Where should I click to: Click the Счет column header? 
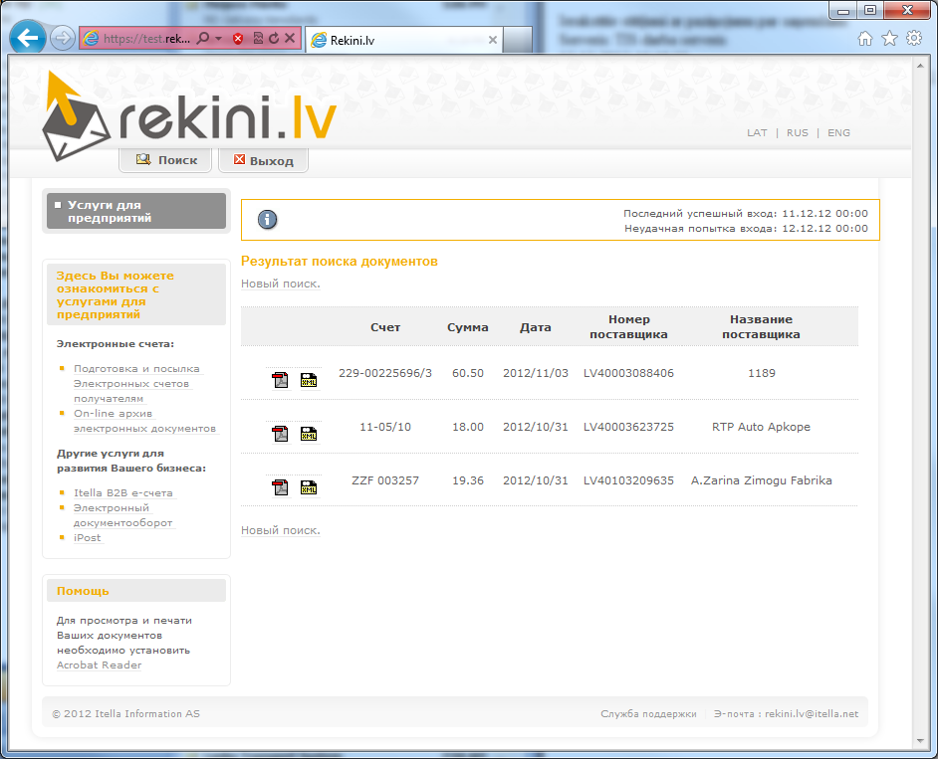[385, 327]
